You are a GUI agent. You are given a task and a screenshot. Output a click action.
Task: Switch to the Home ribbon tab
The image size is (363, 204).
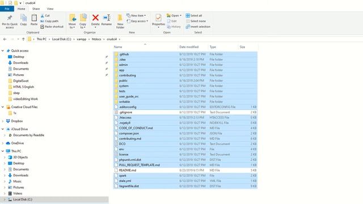(x=22, y=9)
